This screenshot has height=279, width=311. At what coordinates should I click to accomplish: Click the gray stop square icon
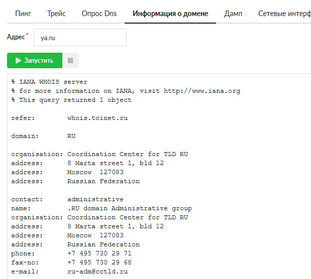70,61
